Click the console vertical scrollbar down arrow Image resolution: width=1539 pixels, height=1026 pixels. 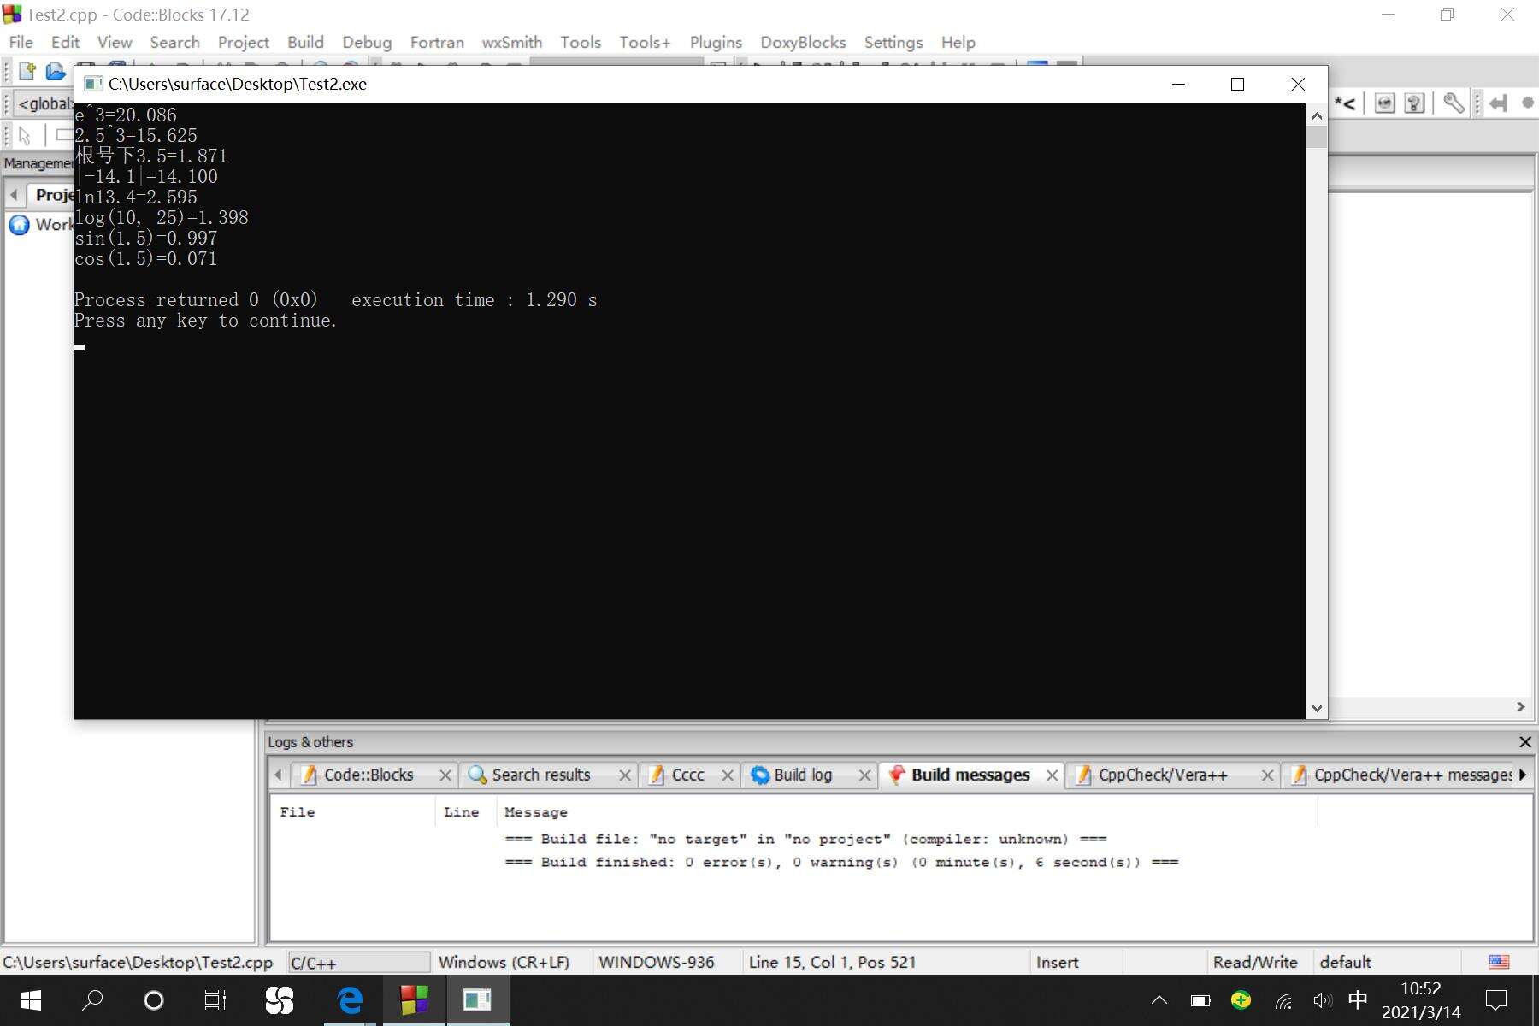[1317, 708]
